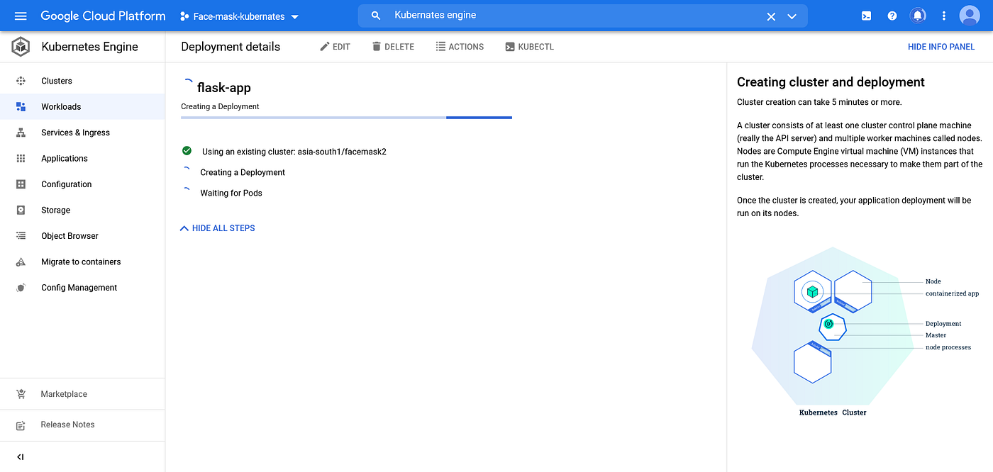Screen dimensions: 993x472
Task: Click the Services & Ingress icon
Action: point(21,133)
